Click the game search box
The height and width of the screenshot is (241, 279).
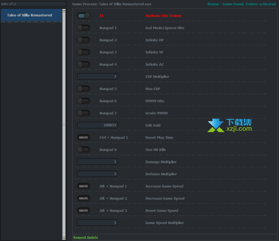point(33,4)
